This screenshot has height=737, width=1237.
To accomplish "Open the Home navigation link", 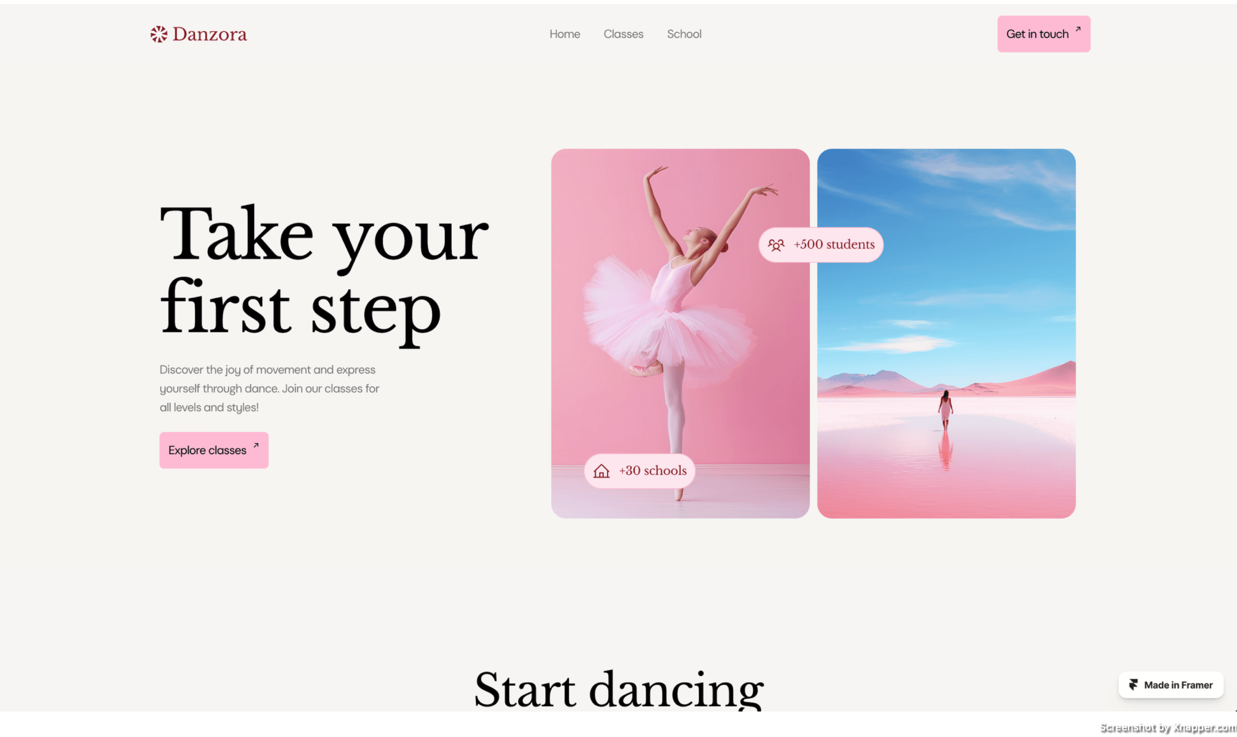I will pos(564,34).
